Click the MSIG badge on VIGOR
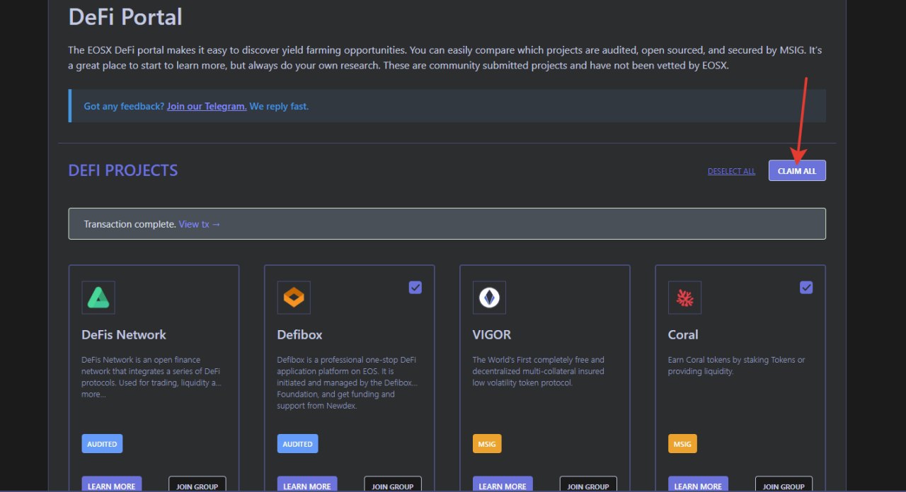This screenshot has width=906, height=492. point(487,444)
